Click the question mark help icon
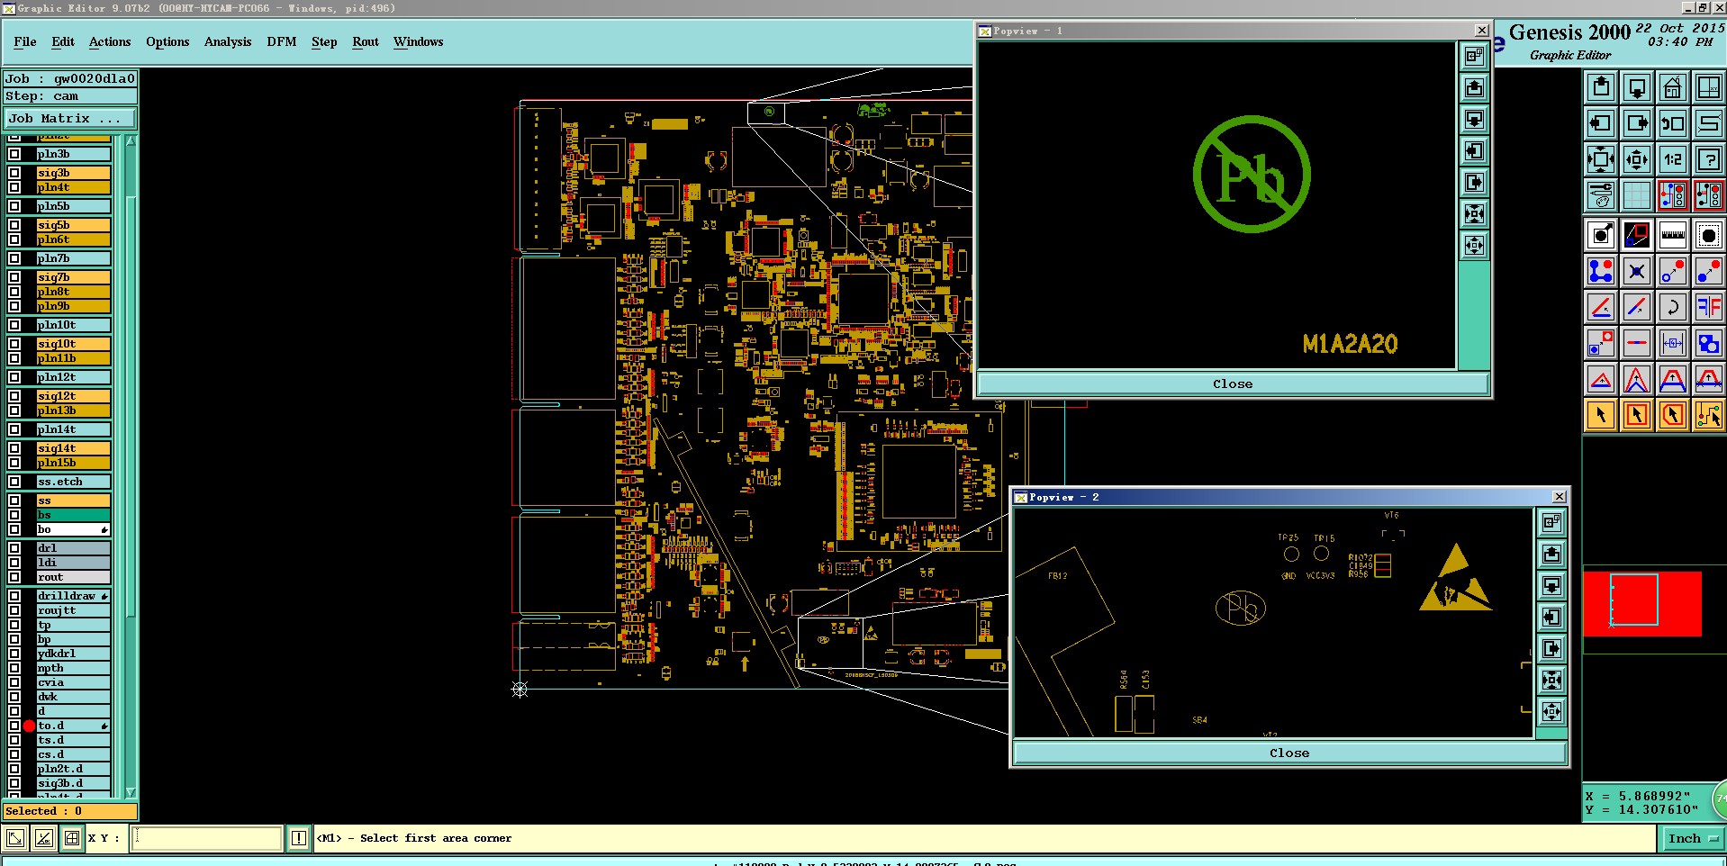The image size is (1727, 866). [1708, 159]
